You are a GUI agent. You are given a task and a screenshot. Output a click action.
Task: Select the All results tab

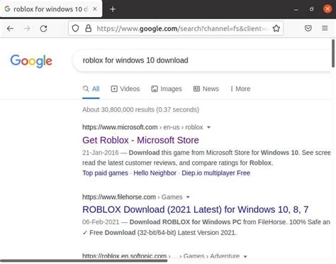pyautogui.click(x=91, y=89)
